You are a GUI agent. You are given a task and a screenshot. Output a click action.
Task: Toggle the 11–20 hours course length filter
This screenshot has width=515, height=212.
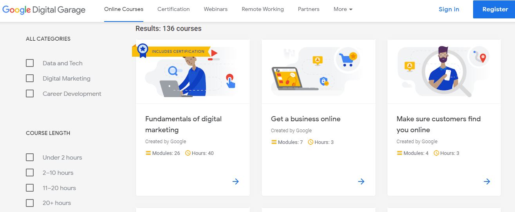pos(30,188)
